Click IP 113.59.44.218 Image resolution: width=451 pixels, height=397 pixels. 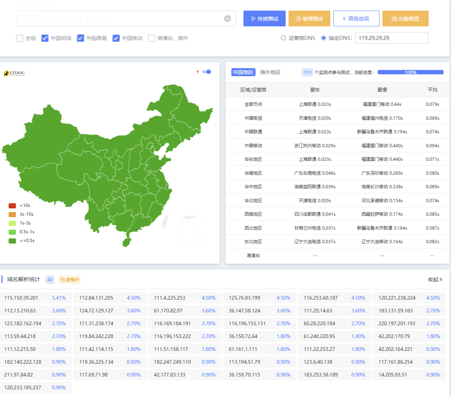[20, 337]
